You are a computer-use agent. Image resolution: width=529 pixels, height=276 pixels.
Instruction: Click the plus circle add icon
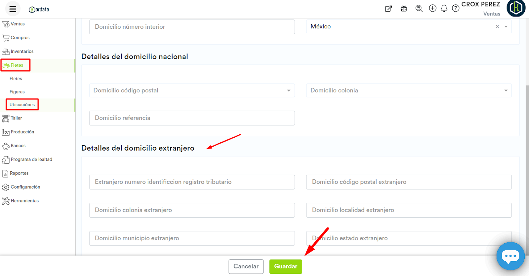point(432,8)
